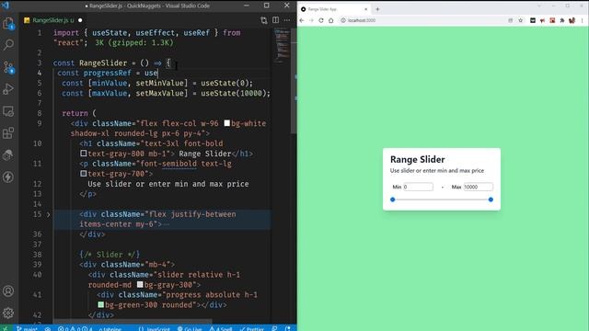Switch to the RangeSlider.js editor tab
Screen dimensions: 589x331
52,20
